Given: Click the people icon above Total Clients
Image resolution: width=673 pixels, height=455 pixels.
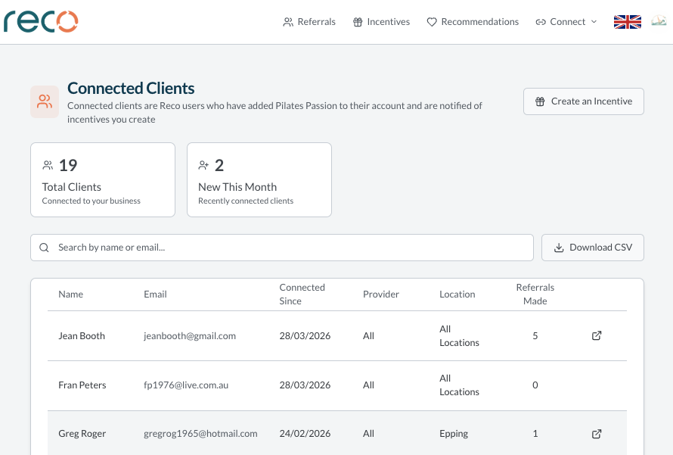Looking at the screenshot, I should click(x=47, y=164).
